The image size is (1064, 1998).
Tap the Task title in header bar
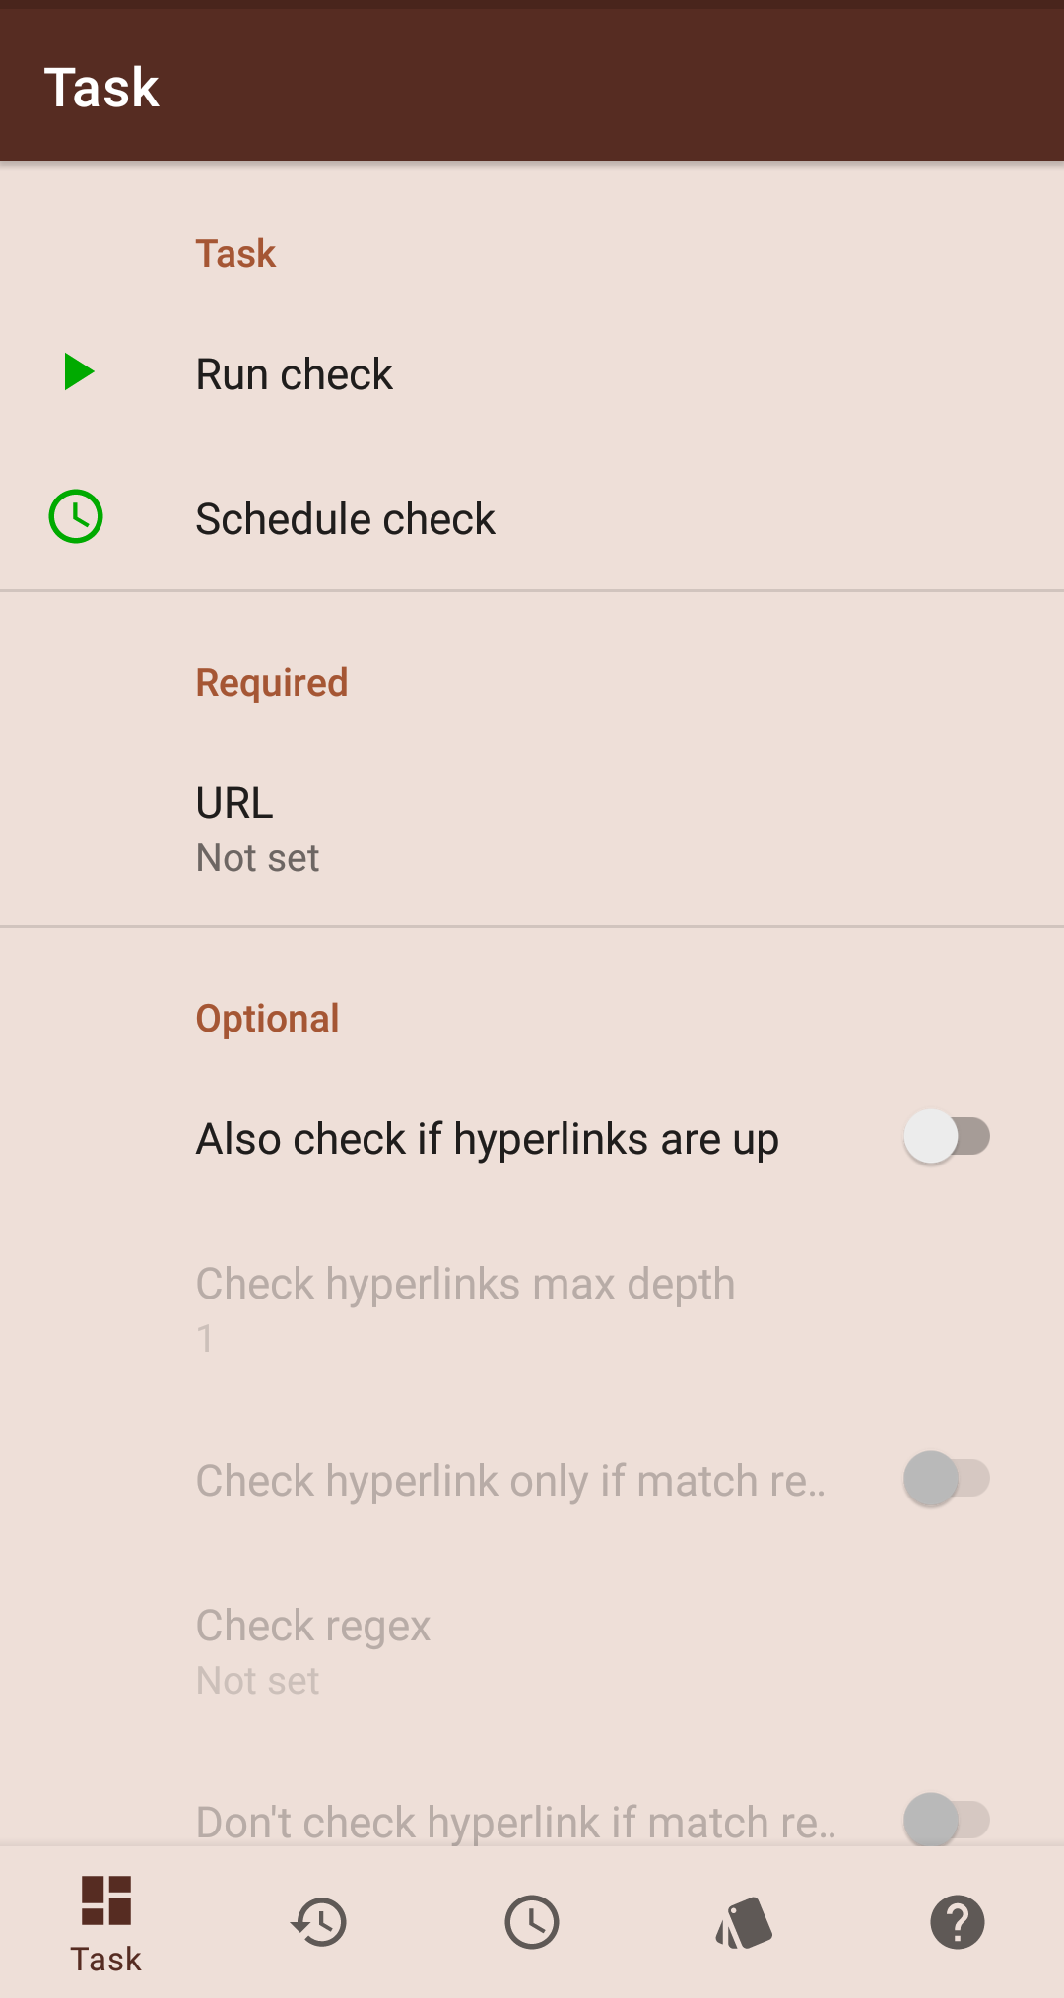point(101,88)
